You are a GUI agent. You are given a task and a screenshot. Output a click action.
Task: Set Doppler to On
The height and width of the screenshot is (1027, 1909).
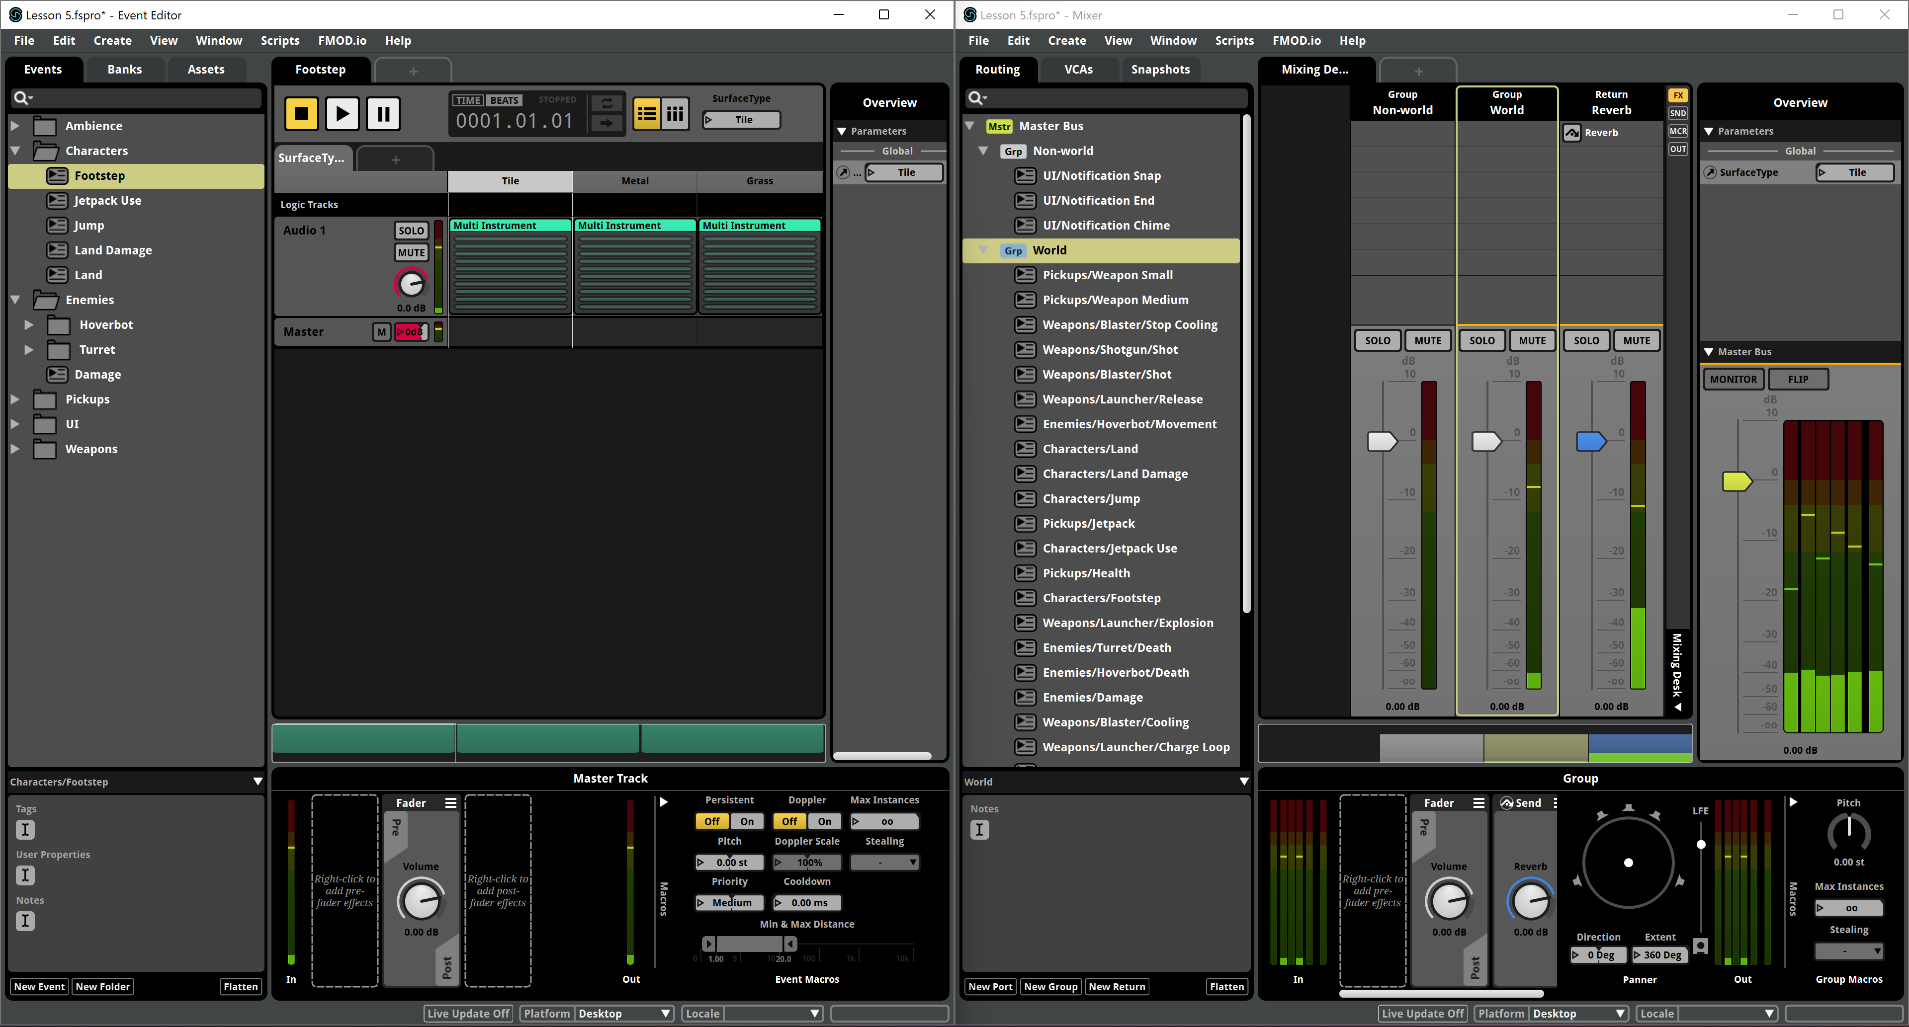pos(825,821)
